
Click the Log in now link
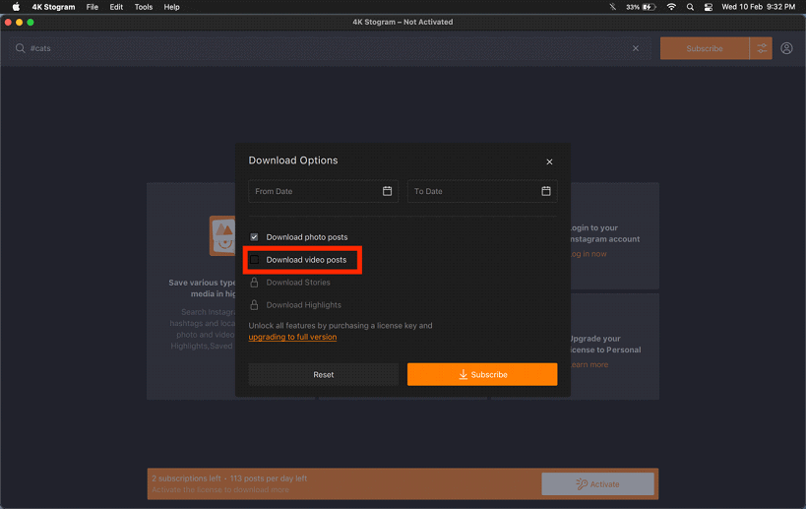[589, 254]
